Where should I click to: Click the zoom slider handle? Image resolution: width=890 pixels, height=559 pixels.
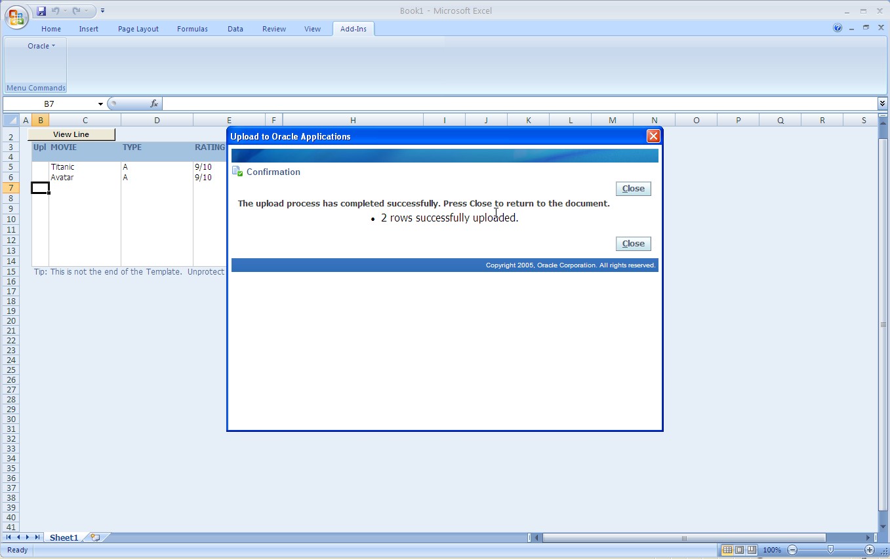[x=831, y=550]
